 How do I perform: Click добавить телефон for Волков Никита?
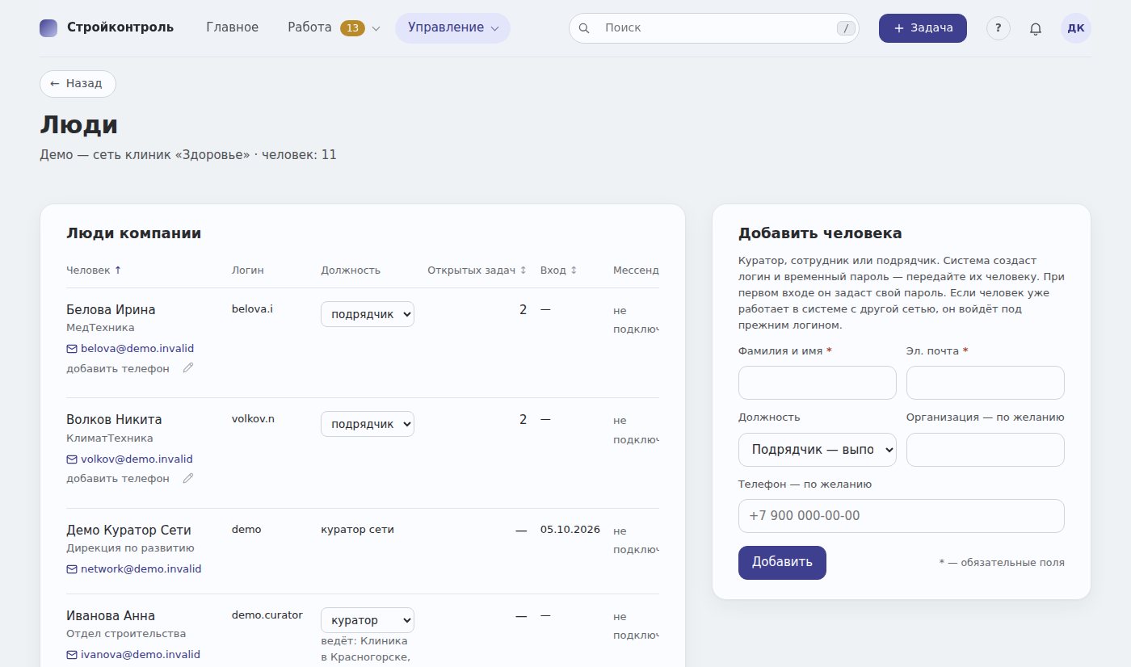tap(118, 478)
